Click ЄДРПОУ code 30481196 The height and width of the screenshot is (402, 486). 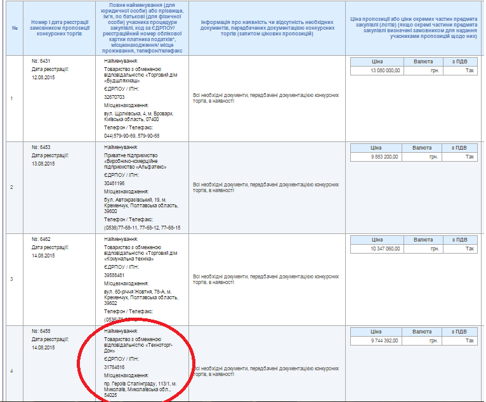pos(114,183)
